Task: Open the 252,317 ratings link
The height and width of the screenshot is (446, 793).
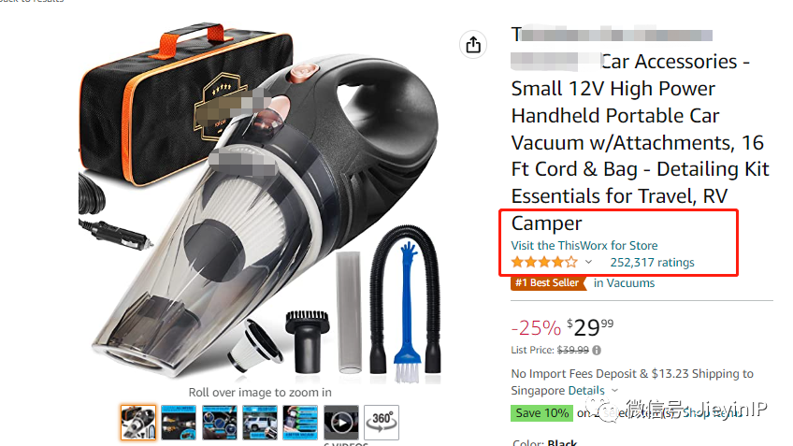Action: [x=652, y=263]
